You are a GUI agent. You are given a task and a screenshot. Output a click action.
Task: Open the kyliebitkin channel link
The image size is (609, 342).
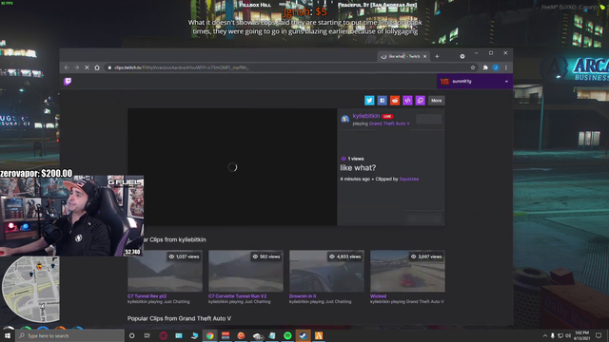(366, 116)
